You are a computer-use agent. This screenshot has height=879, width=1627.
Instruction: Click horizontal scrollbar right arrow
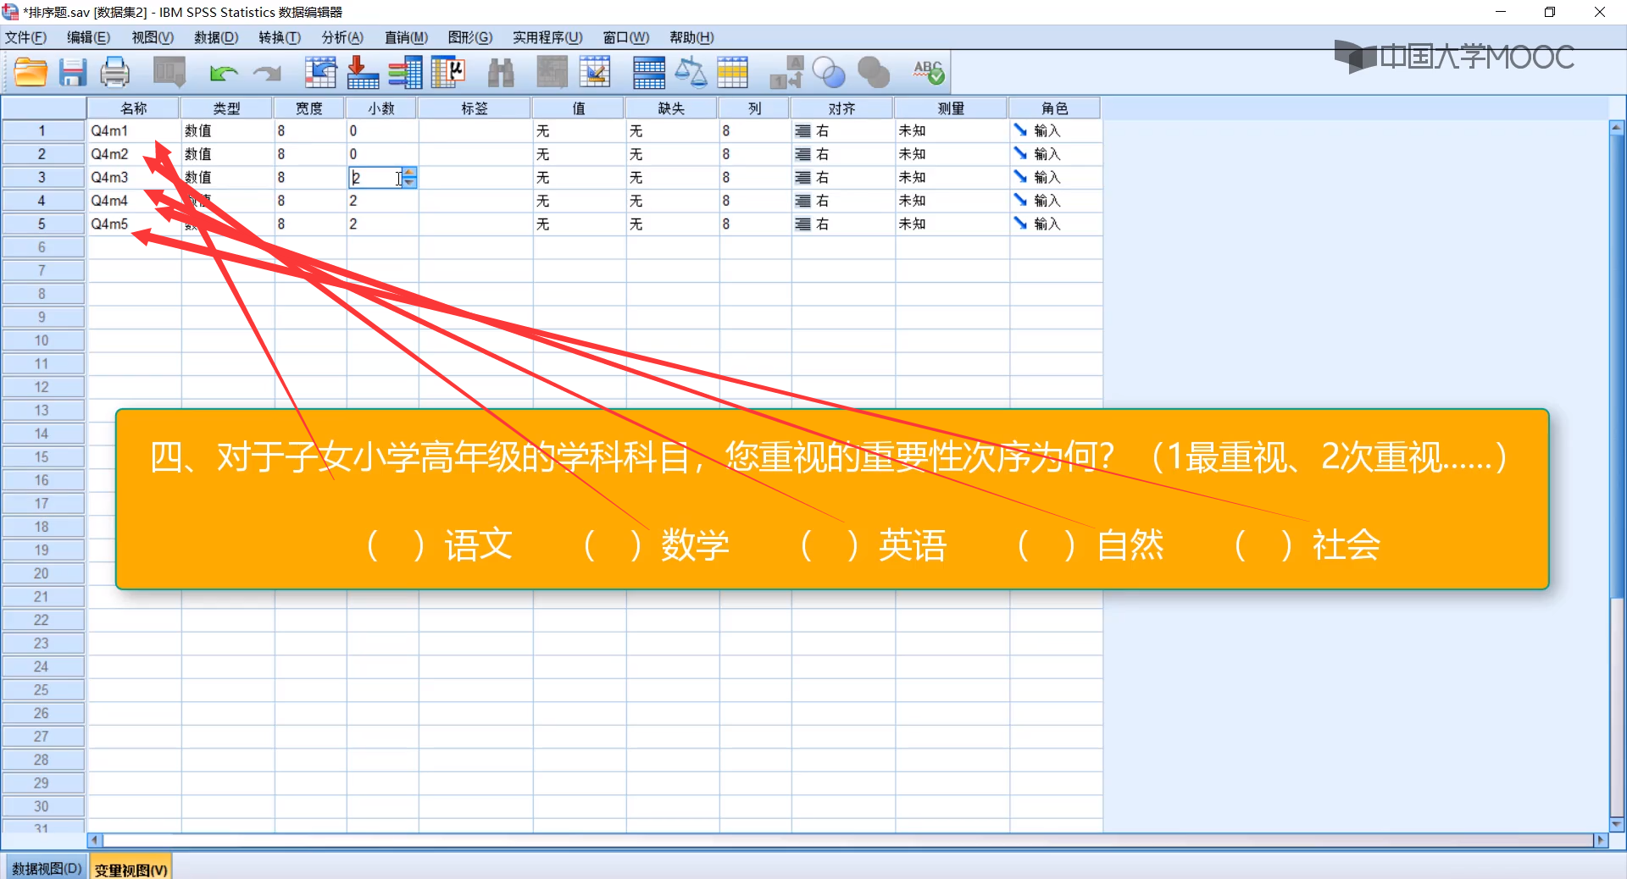pyautogui.click(x=1601, y=840)
